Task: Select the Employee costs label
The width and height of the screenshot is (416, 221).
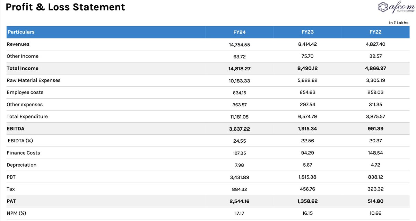Action: click(25, 92)
